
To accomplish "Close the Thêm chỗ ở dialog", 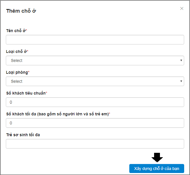I will point(182,8).
